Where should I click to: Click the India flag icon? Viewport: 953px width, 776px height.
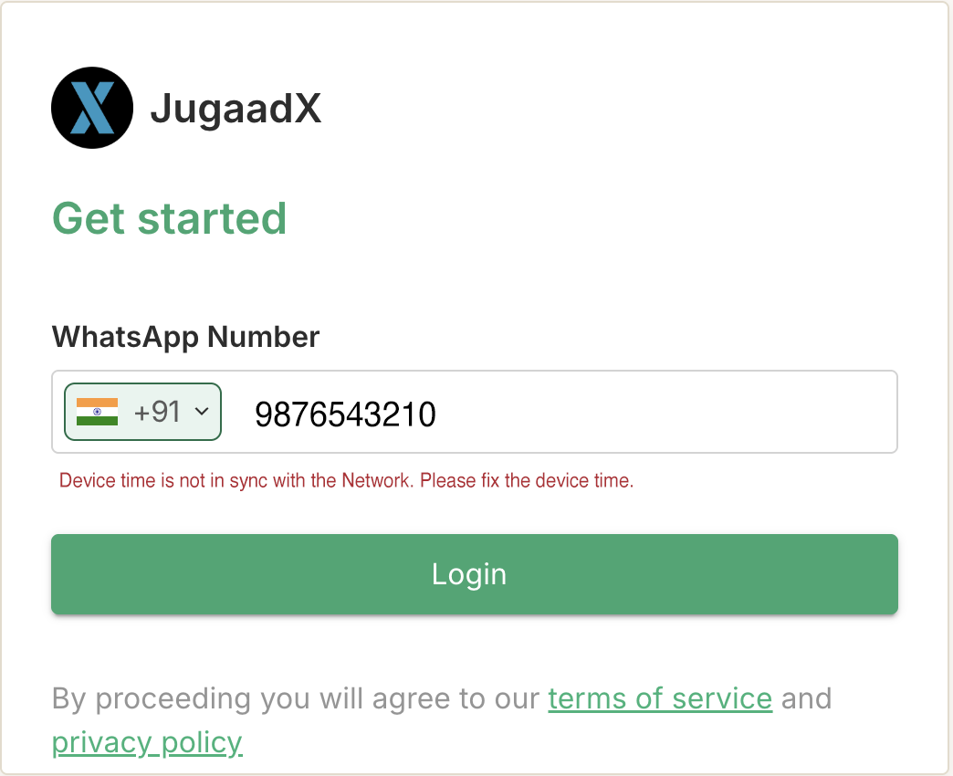(97, 412)
